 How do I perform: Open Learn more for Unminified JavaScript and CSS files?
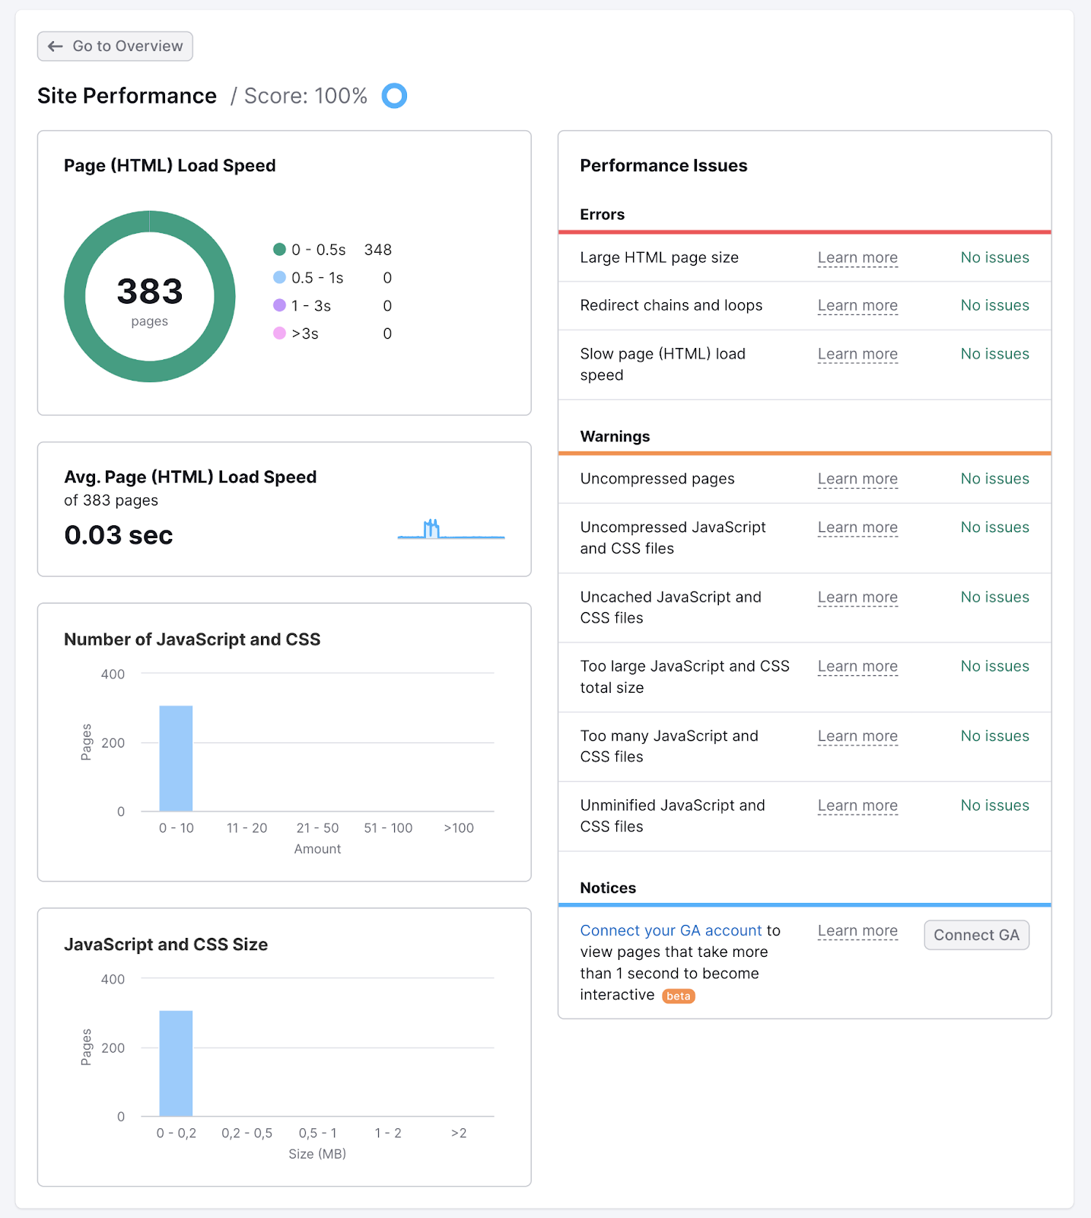857,805
